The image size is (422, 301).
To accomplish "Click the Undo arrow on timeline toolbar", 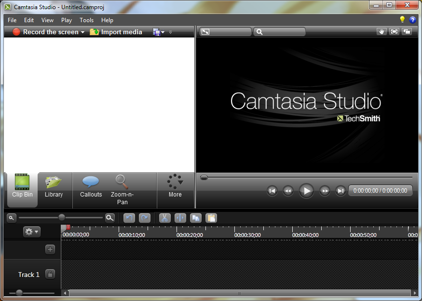I will tap(129, 218).
